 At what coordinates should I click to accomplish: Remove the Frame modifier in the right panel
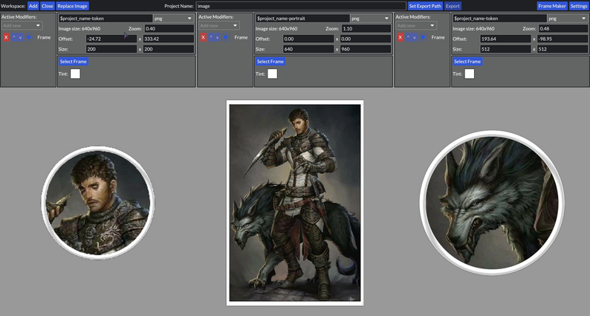401,36
